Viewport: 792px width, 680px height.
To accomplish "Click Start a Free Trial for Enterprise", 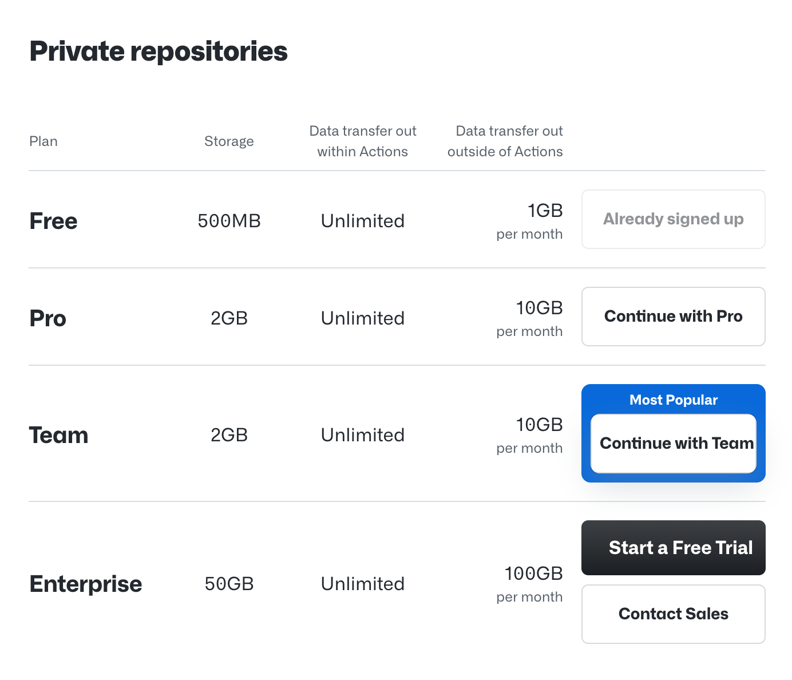I will click(673, 548).
